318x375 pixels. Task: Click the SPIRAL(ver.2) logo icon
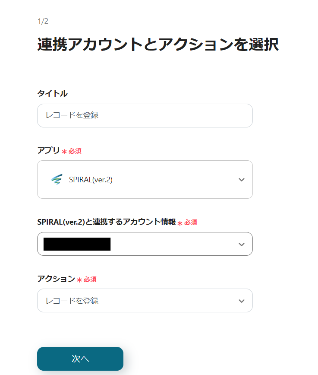57,180
